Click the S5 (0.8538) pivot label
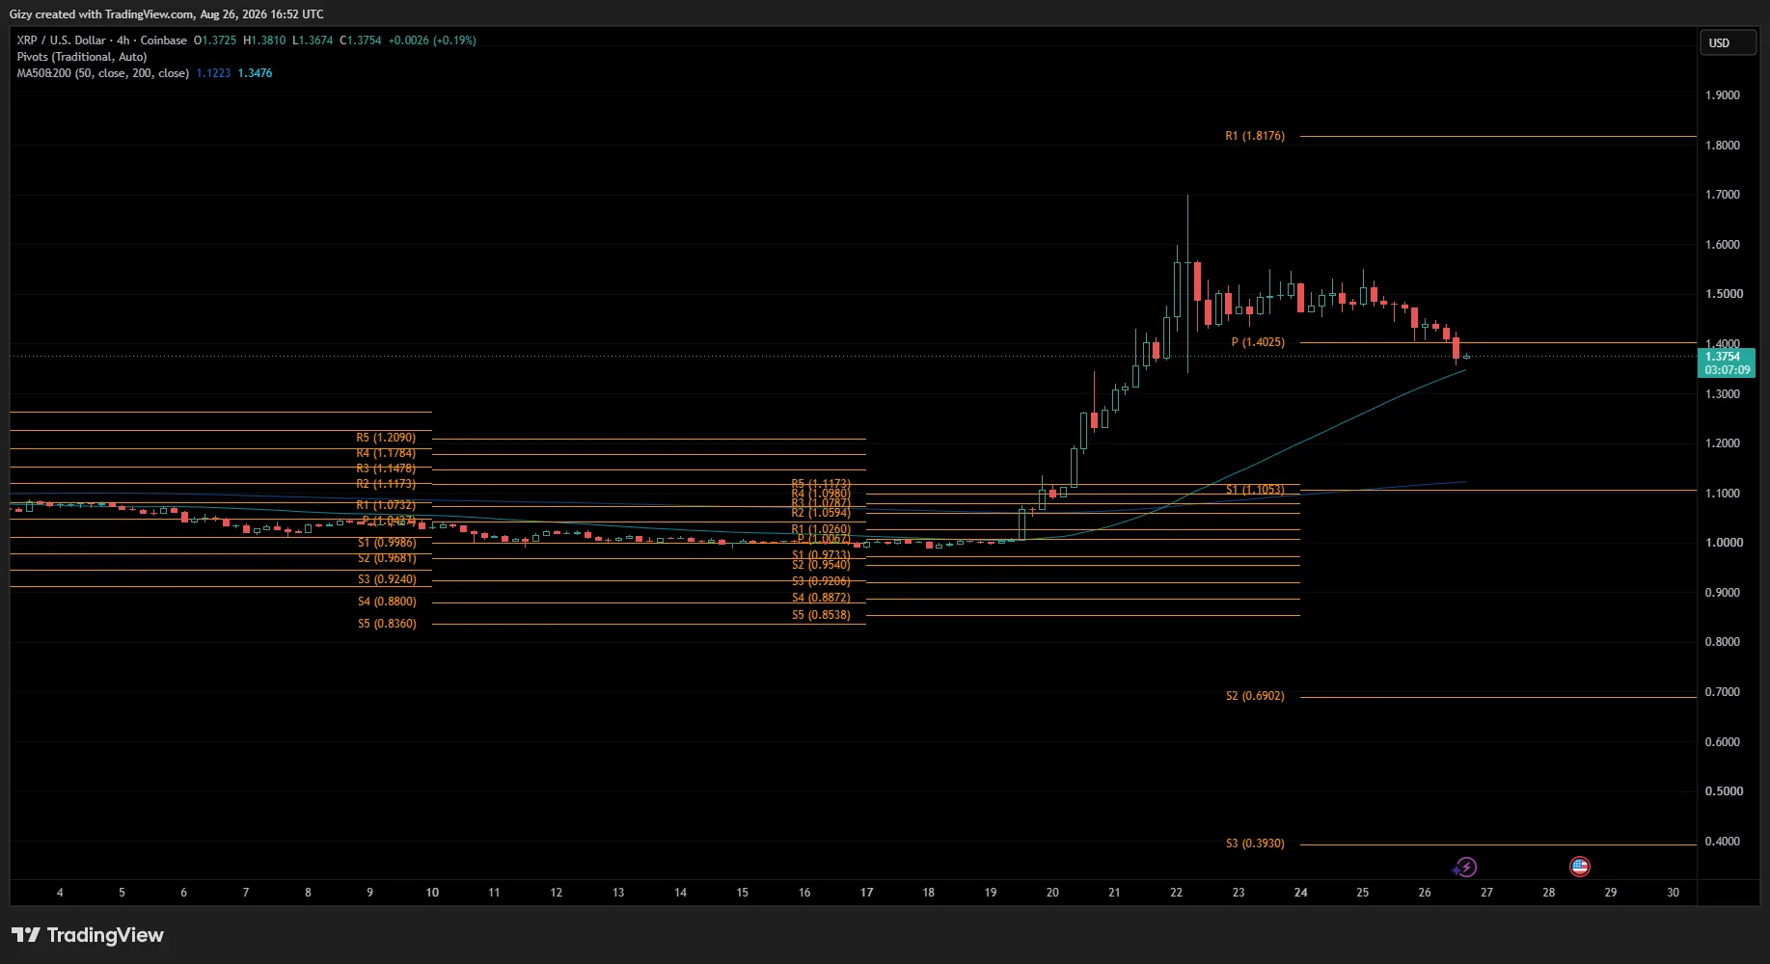Viewport: 1770px width, 964px height. pyautogui.click(x=821, y=615)
